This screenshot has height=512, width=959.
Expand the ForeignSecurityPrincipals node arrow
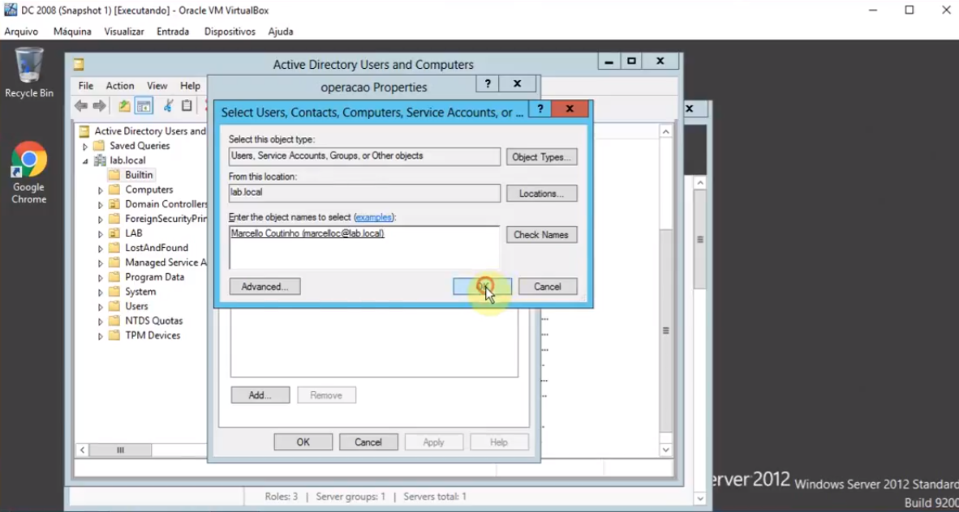point(101,220)
